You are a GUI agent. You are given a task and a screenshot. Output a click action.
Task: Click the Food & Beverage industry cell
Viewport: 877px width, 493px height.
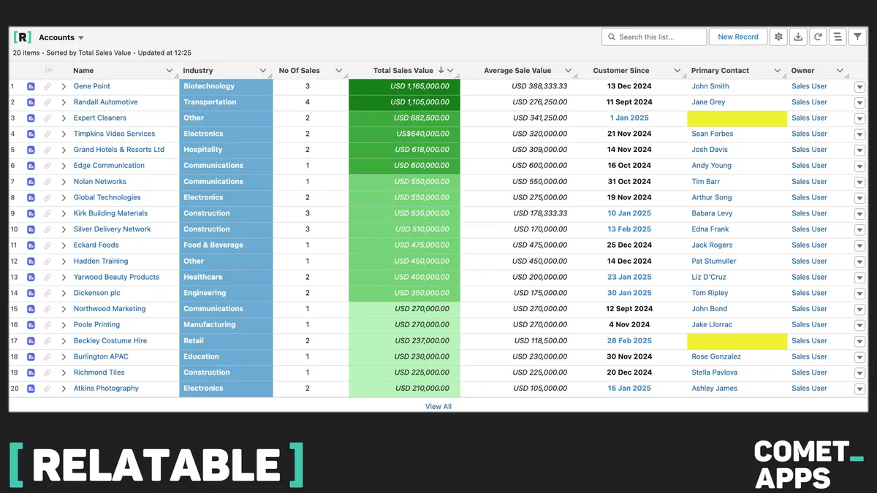[226, 245]
